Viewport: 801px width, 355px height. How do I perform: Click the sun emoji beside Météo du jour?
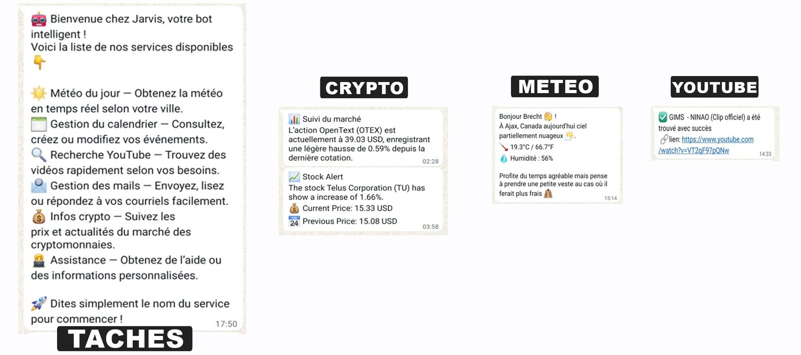[x=39, y=93]
